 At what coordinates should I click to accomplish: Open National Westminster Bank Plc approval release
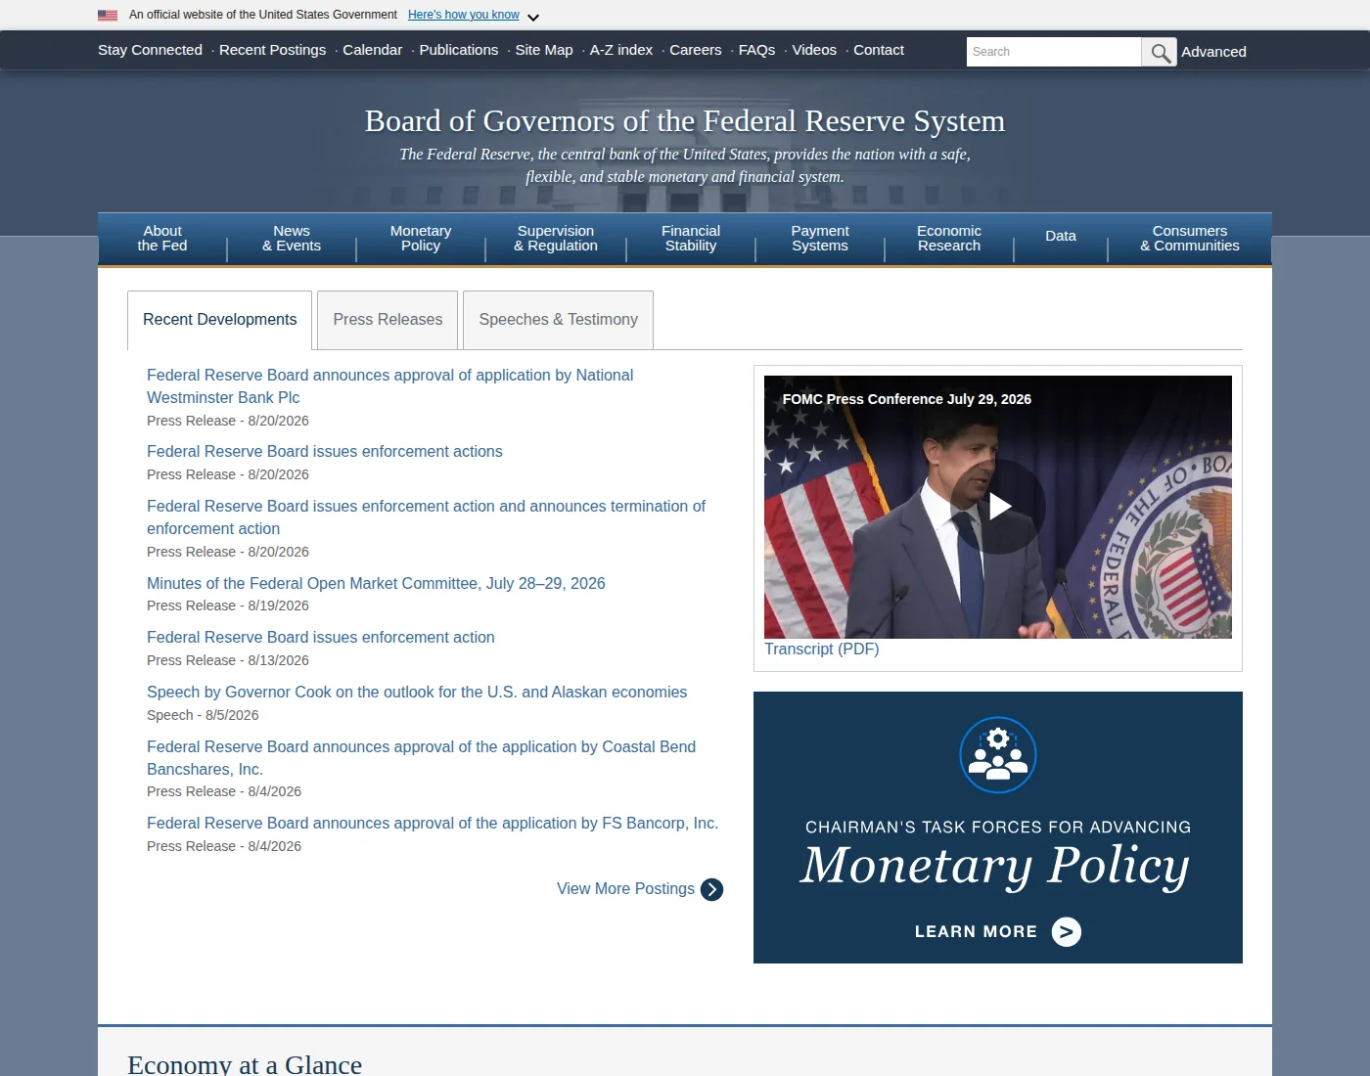pyautogui.click(x=389, y=386)
